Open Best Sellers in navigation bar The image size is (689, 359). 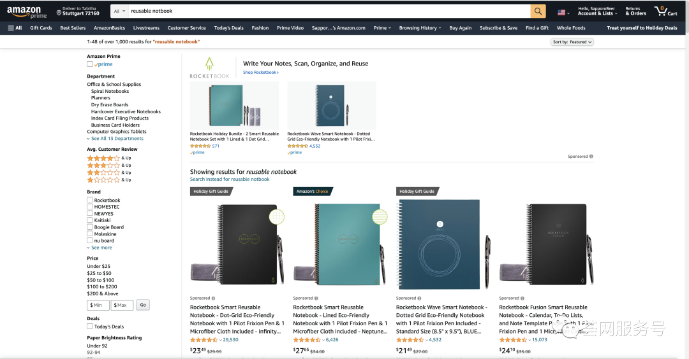coord(73,28)
